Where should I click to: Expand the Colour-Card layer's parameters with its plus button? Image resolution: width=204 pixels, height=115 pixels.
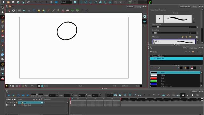point(42,105)
